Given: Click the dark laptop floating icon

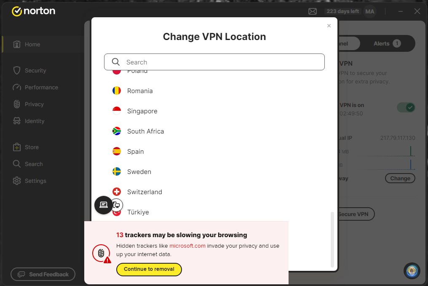Looking at the screenshot, I should 104,205.
